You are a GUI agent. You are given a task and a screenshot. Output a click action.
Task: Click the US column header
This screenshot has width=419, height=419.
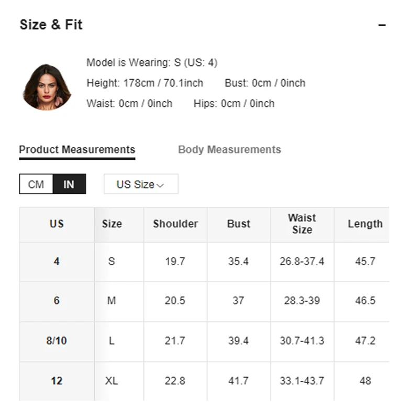click(x=57, y=224)
